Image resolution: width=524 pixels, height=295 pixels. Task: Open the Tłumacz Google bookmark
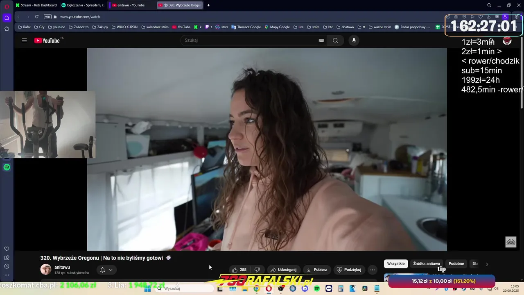tap(246, 27)
